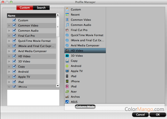Select the 3D Video icon
The height and width of the screenshot is (119, 167).
tap(67, 56)
